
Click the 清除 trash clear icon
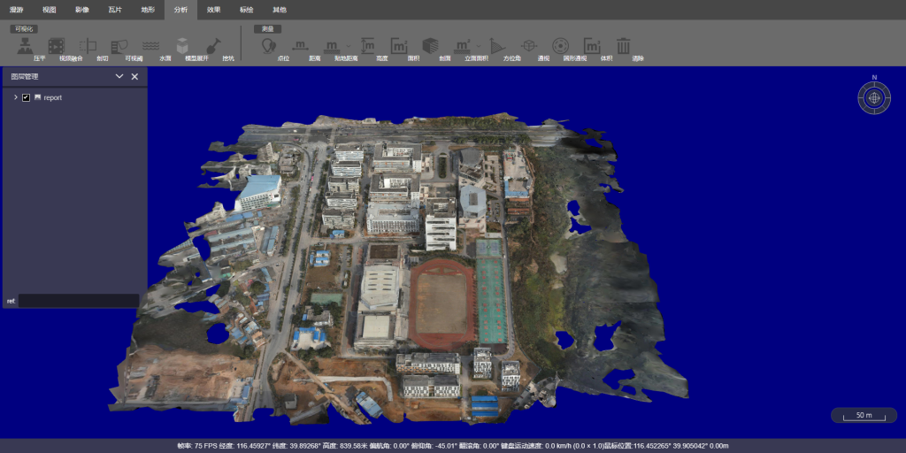[x=624, y=46]
